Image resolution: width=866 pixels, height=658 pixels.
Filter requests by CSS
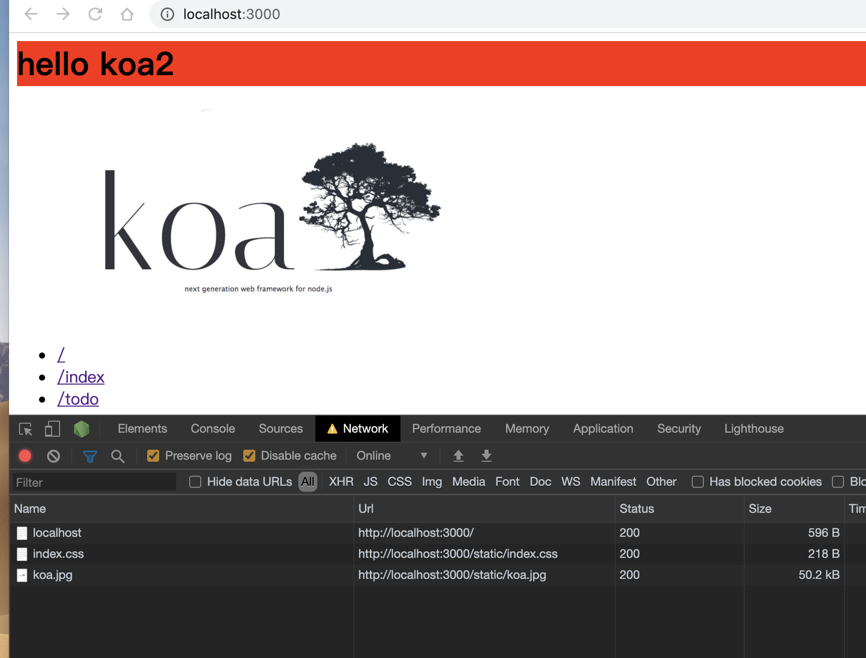coord(399,482)
